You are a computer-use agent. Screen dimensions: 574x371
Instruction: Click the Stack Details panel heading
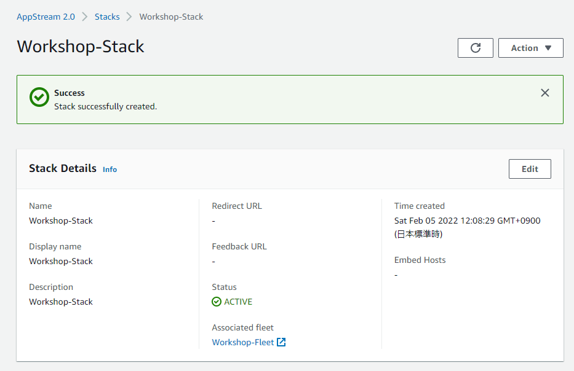click(63, 168)
